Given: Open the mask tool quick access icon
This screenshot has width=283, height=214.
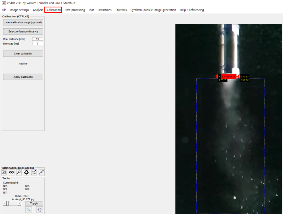Looking at the screenshot, I should pos(11,173).
